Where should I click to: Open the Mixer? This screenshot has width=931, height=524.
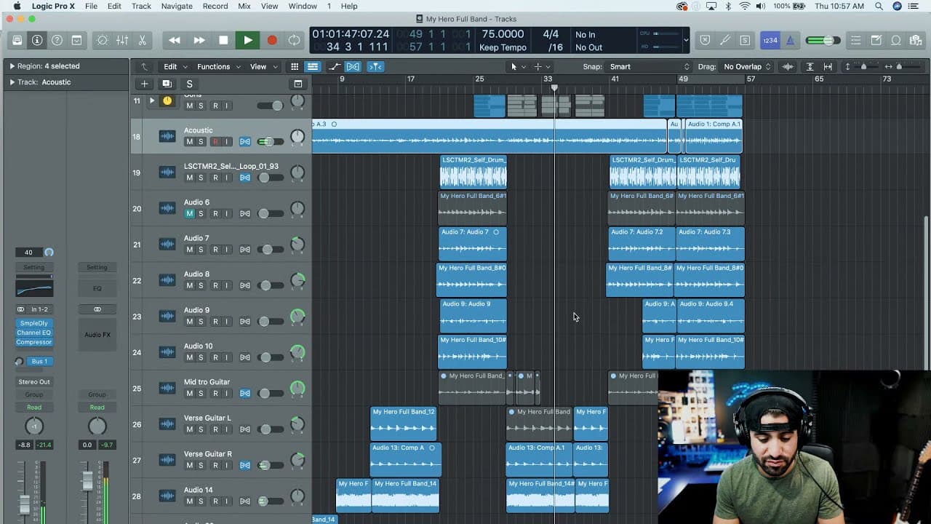[122, 41]
